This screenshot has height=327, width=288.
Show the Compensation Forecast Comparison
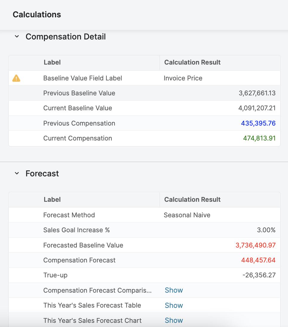tap(174, 290)
